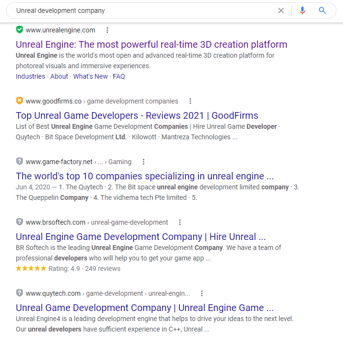Open 'Unreal Game Development Company | Unreal Engine Game' result

(145, 308)
